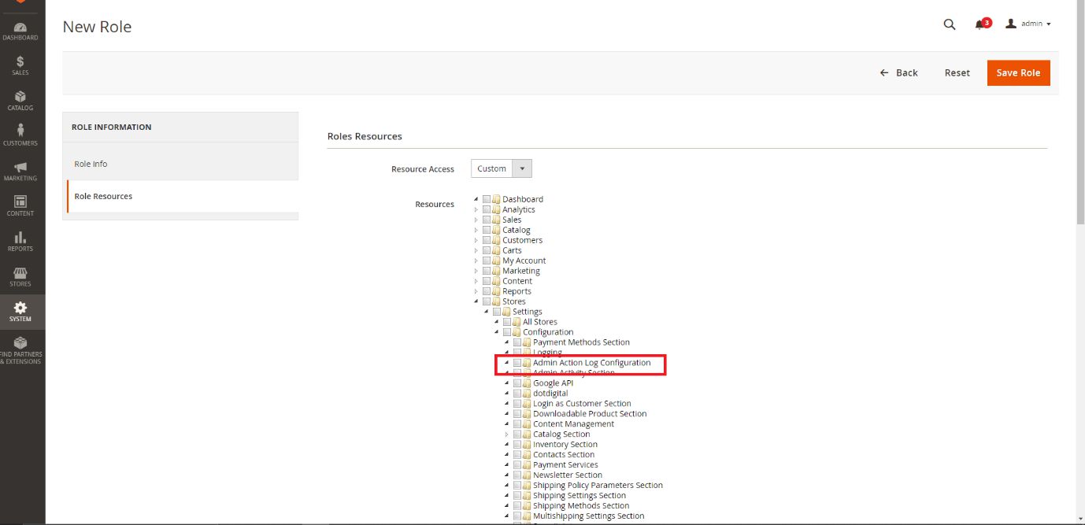The height and width of the screenshot is (525, 1085).
Task: Expand the Analytics tree node
Action: [x=476, y=209]
